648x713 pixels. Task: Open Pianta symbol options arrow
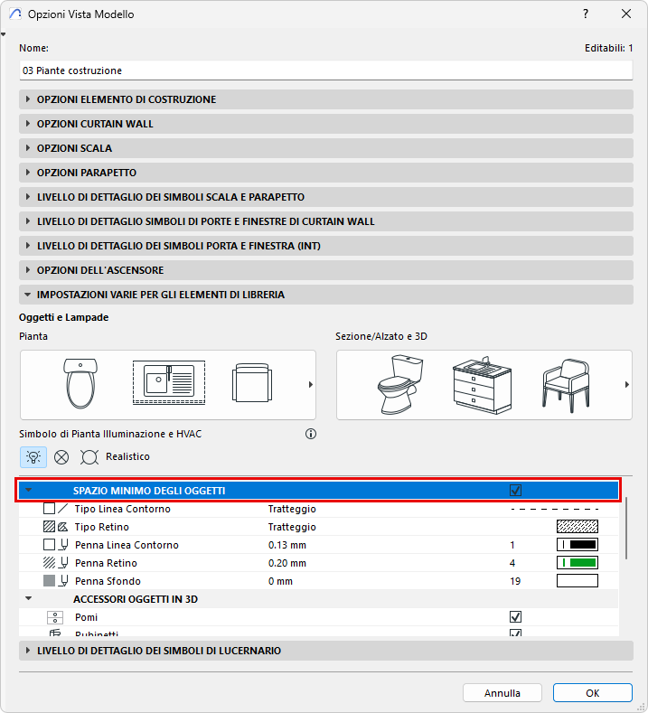coord(311,385)
